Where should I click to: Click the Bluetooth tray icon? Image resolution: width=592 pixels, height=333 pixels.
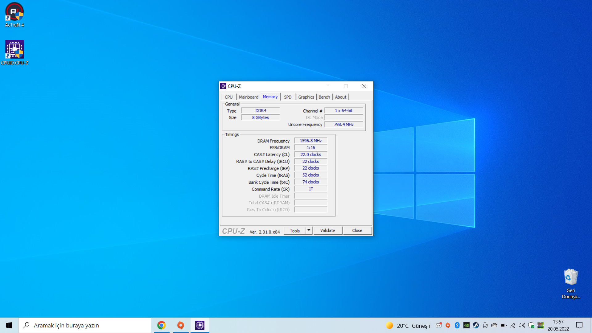457,325
